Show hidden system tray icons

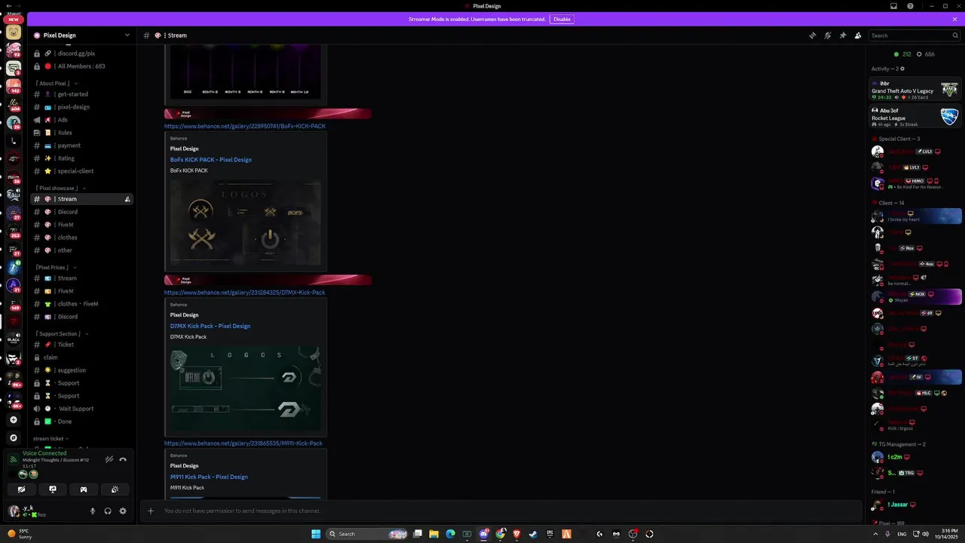876,534
